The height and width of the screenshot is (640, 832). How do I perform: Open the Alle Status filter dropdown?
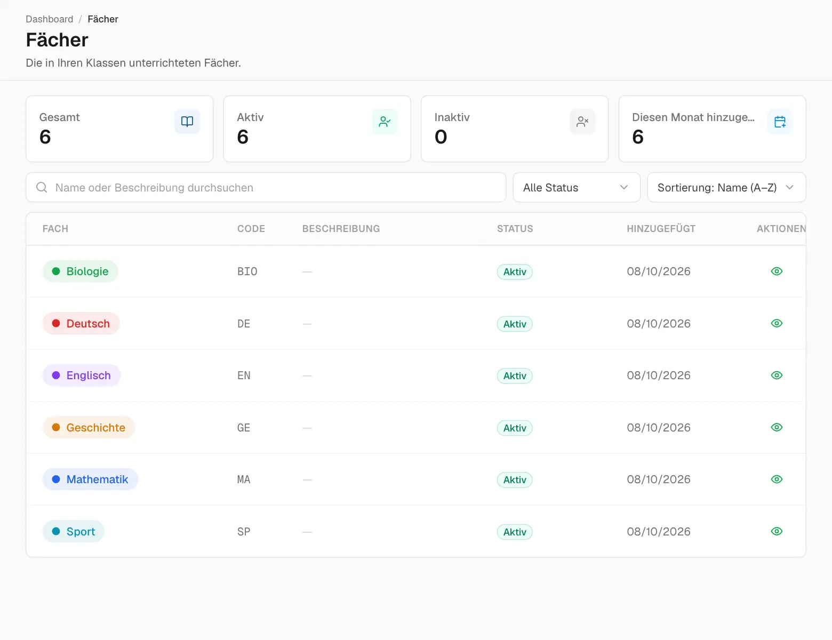(x=577, y=187)
